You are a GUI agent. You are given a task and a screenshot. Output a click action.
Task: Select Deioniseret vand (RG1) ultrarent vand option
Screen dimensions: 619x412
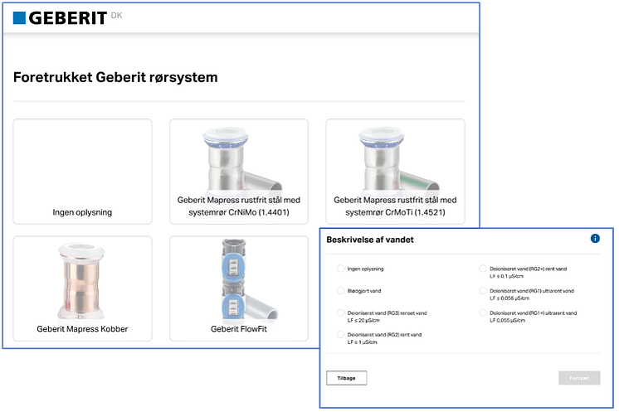pyautogui.click(x=482, y=291)
